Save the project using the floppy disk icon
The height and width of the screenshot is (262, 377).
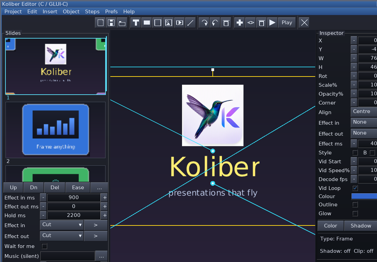pos(111,23)
